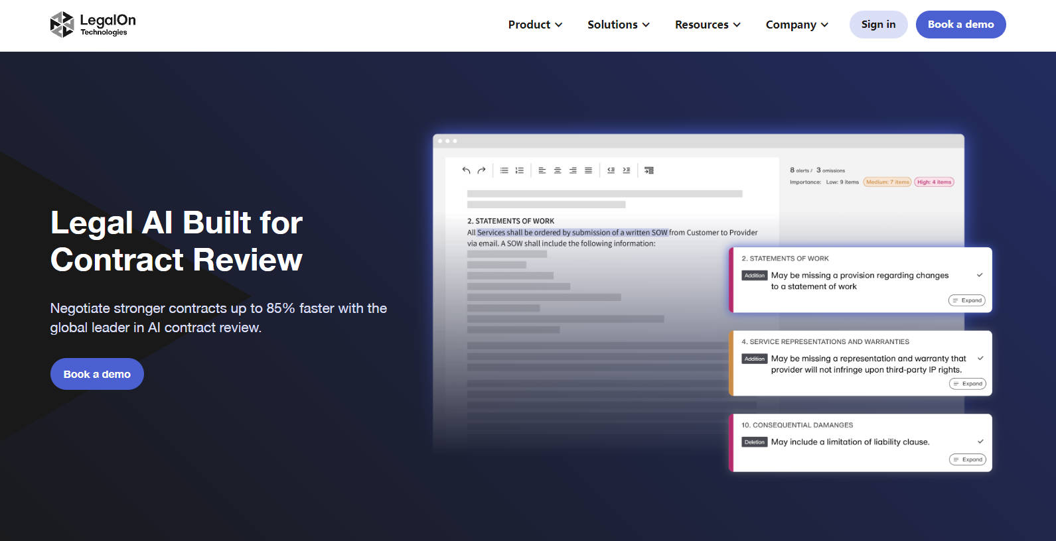Click the 'Legal AI Built for Contract Review' headline

[177, 241]
